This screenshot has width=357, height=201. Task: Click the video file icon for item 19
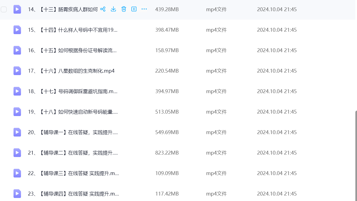[x=17, y=112]
